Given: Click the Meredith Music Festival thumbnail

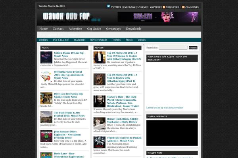Looking at the screenshot, I should 46,76.
